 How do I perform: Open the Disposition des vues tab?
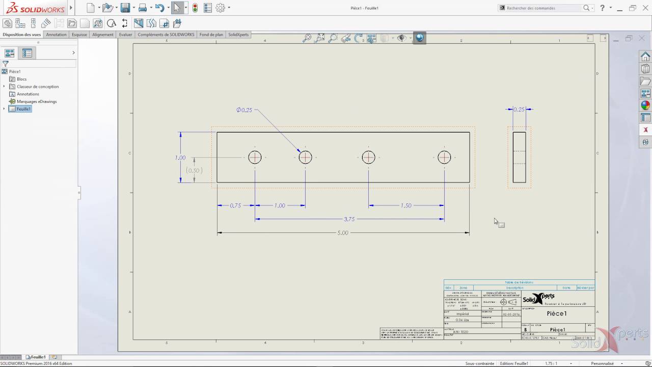[21, 35]
